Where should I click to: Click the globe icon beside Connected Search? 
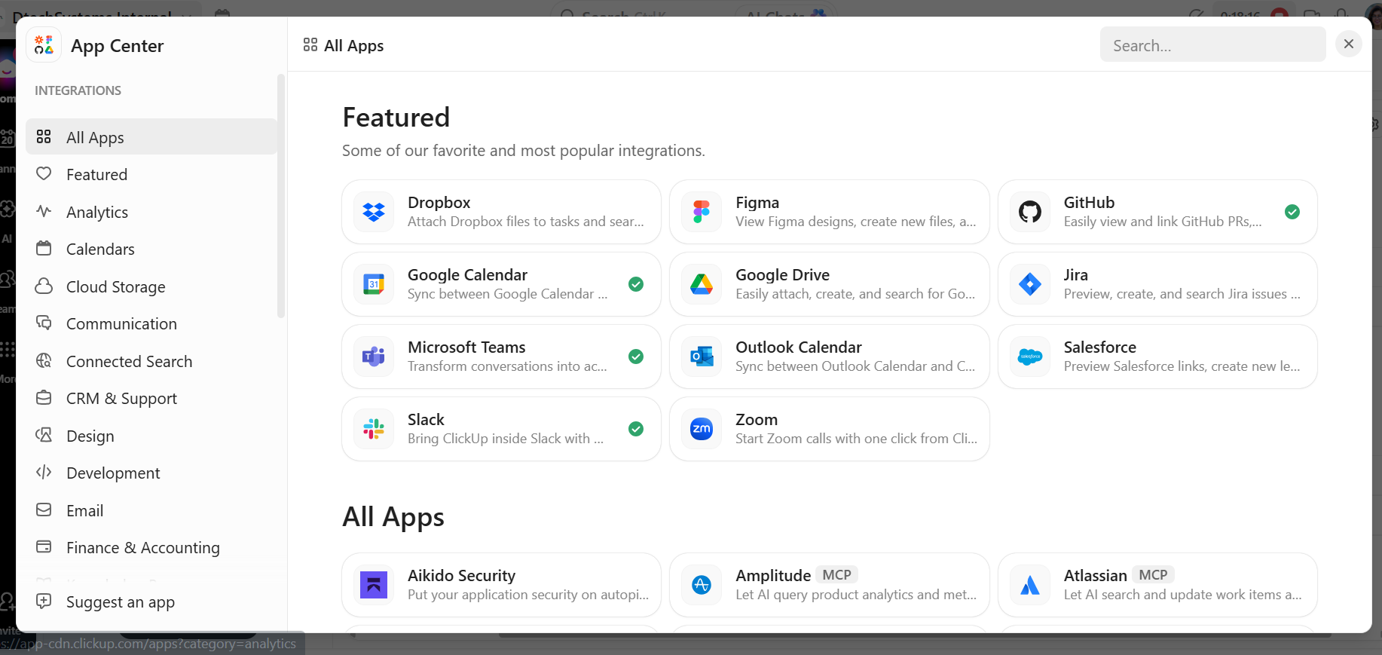[44, 360]
